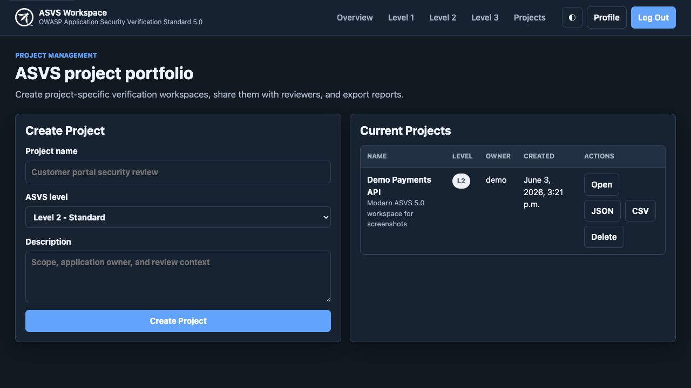Navigate to the Level 2 page
This screenshot has height=388, width=691.
point(443,17)
